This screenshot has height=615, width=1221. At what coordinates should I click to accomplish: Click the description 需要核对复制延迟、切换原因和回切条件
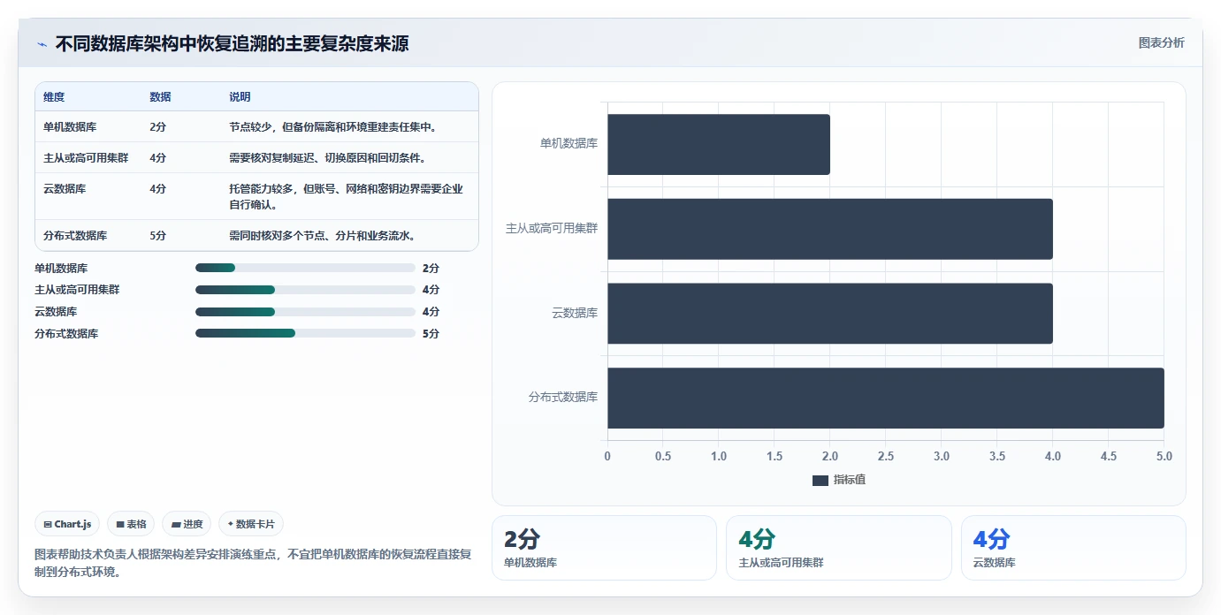tap(329, 158)
